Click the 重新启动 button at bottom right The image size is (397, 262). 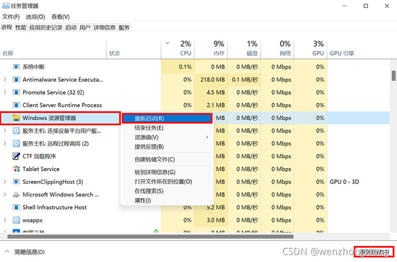pos(374,252)
